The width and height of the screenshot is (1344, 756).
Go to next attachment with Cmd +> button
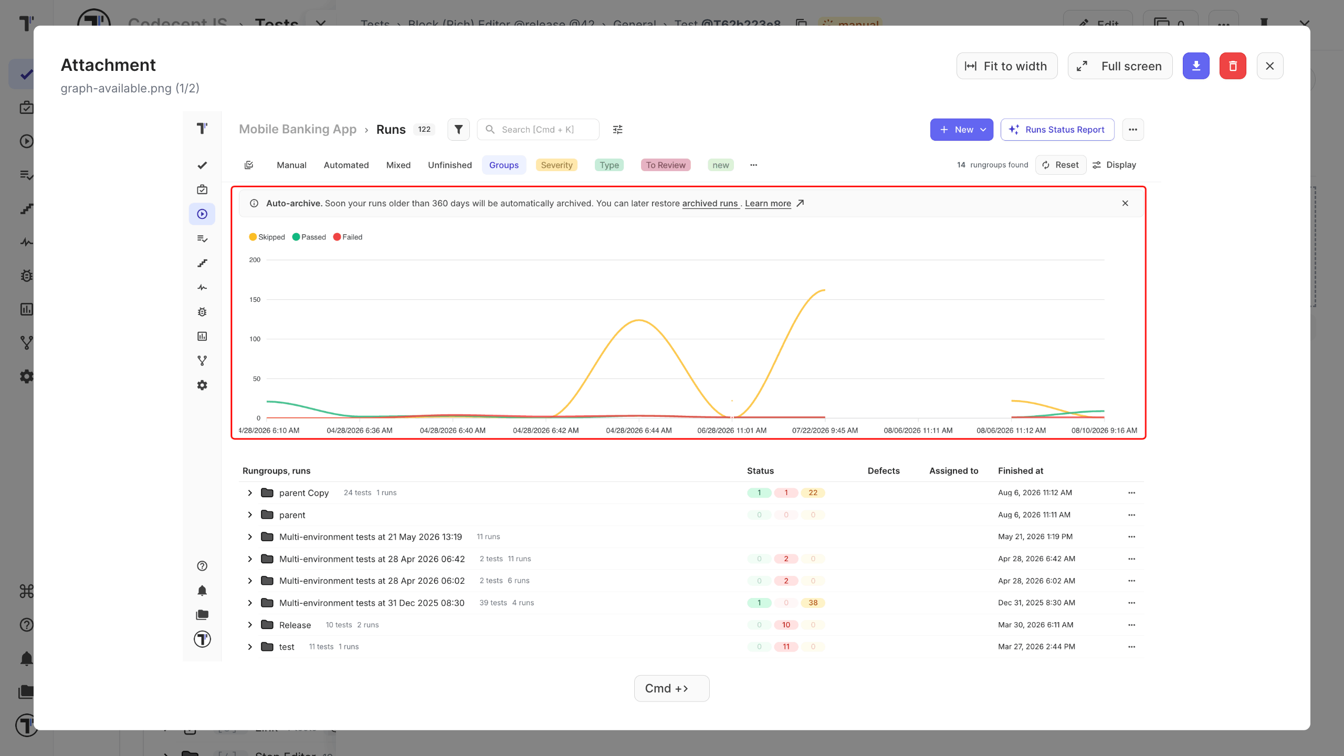(672, 688)
